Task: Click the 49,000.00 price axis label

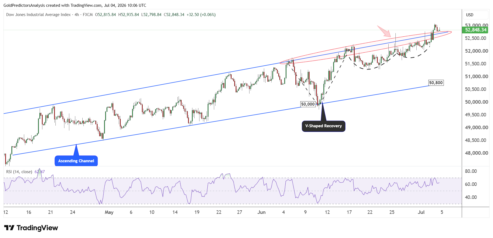Action: click(476, 128)
